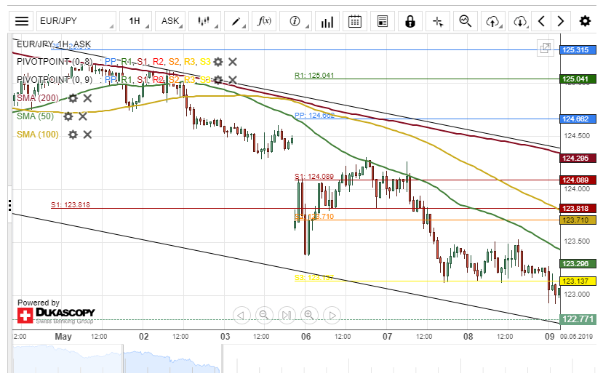The width and height of the screenshot is (603, 376).
Task: Click the 06 date on time axis
Action: (306, 337)
